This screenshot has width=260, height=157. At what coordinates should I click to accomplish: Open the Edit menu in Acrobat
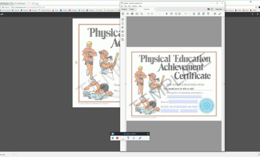pyautogui.click(x=125, y=6)
